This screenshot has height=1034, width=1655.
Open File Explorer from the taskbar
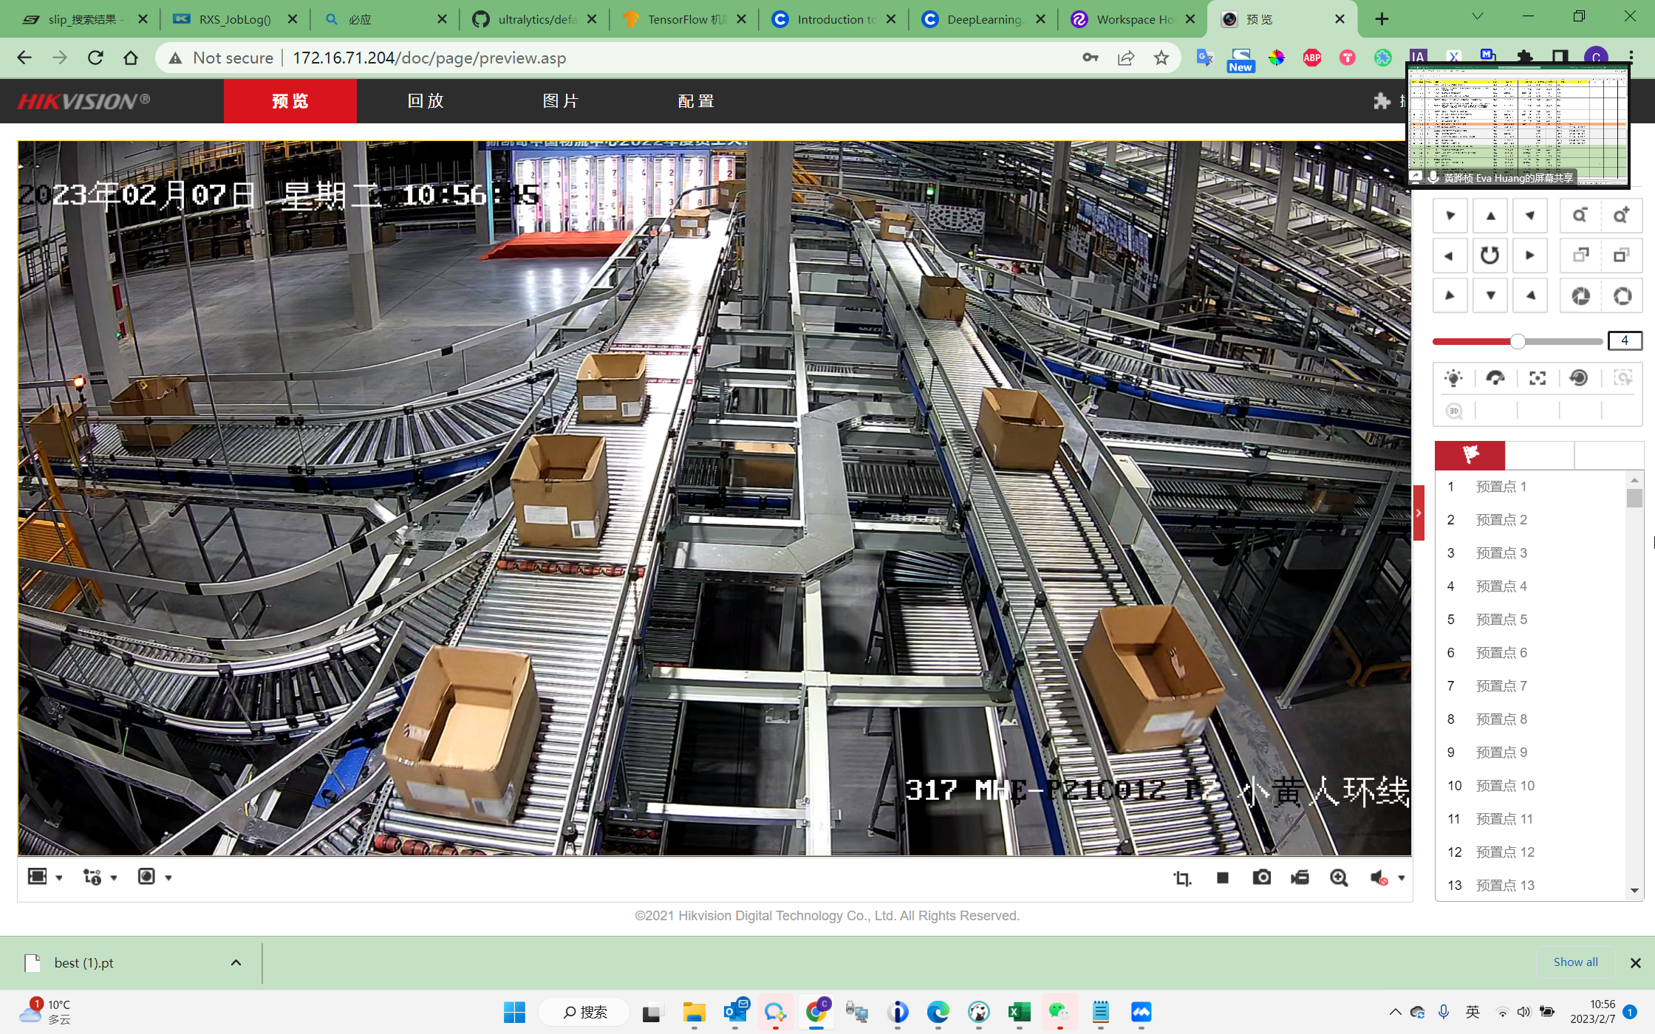tap(694, 1012)
